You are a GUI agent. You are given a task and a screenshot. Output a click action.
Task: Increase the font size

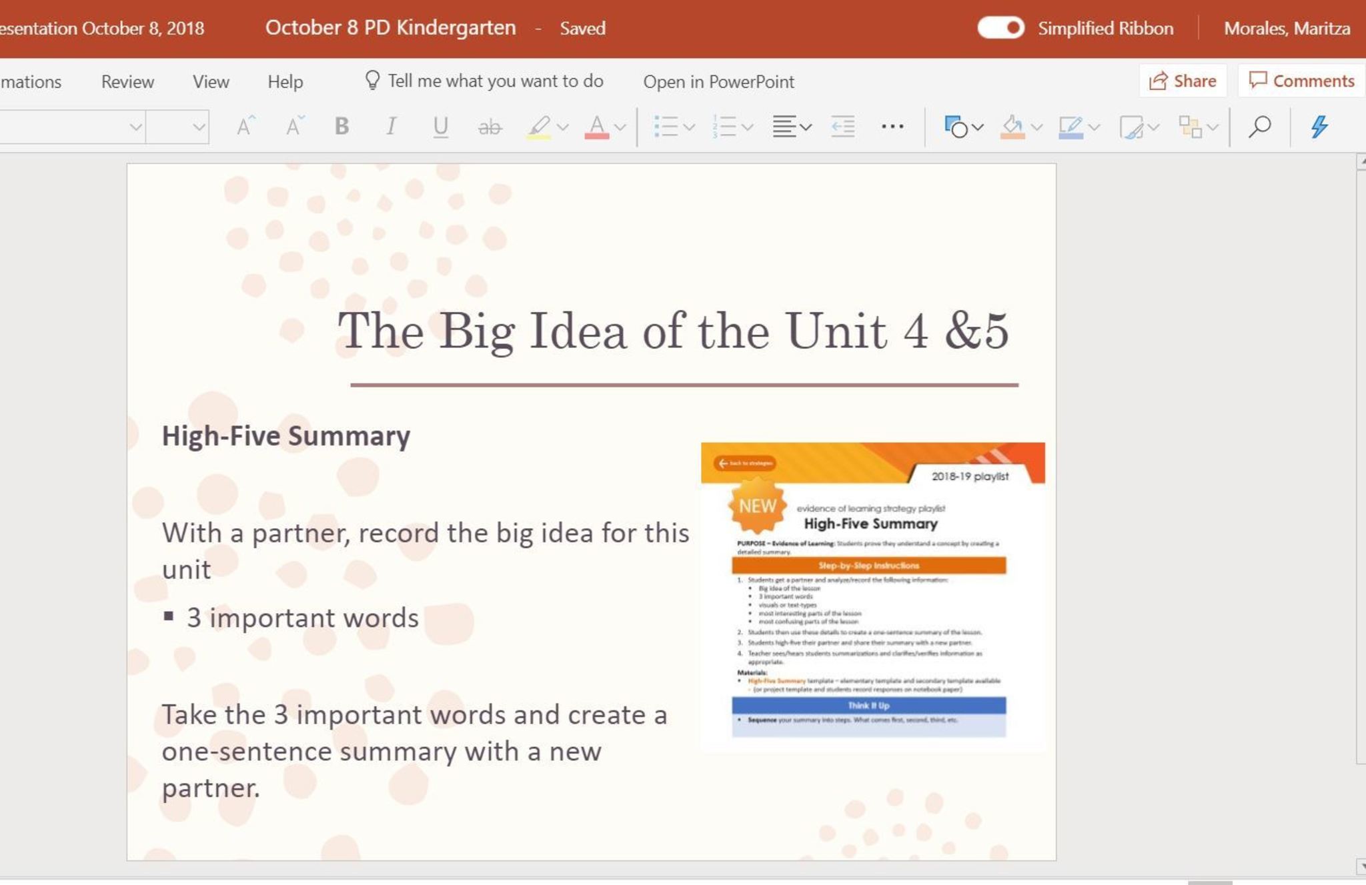point(245,126)
